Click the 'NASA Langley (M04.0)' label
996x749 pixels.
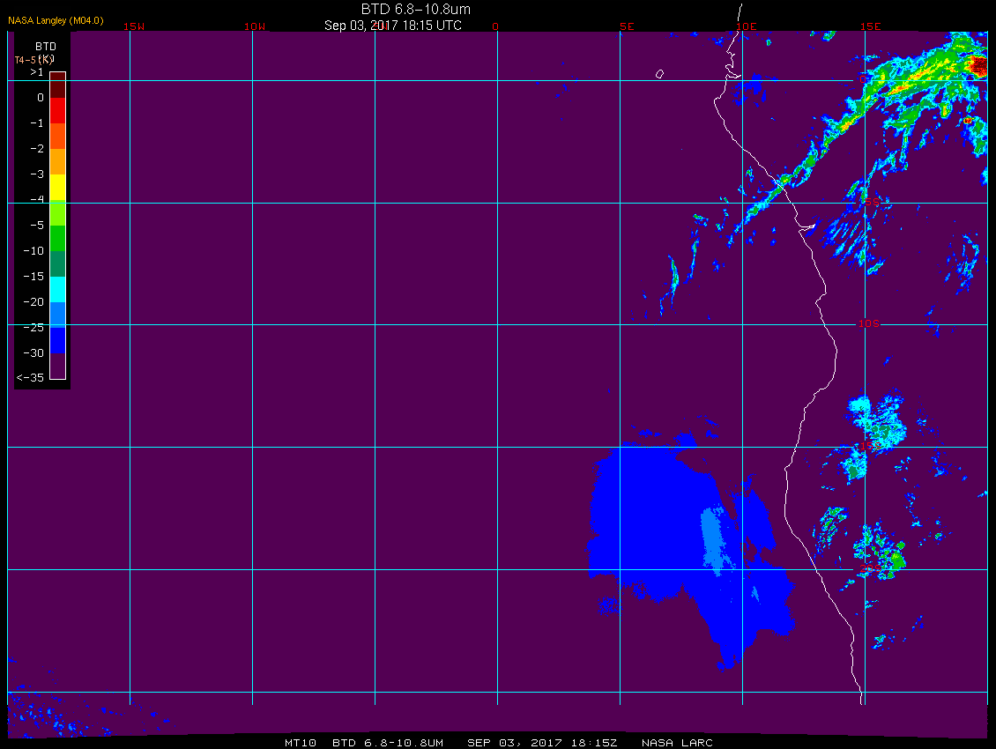(56, 20)
